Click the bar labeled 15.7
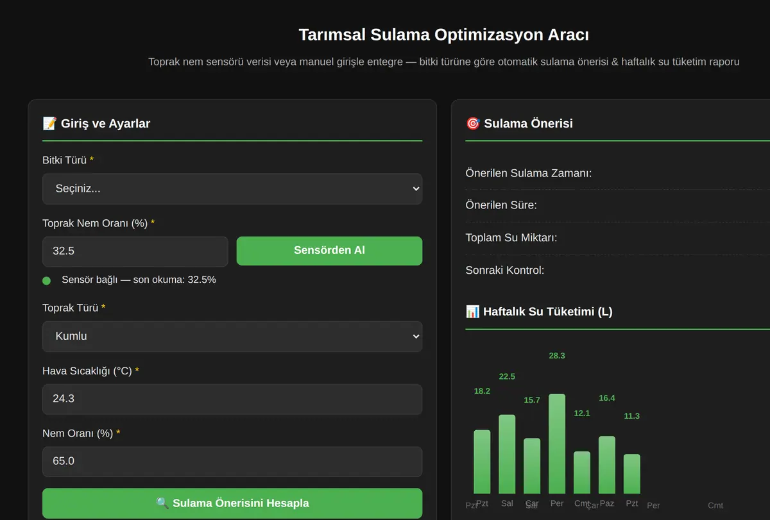The image size is (770, 520). point(532,466)
